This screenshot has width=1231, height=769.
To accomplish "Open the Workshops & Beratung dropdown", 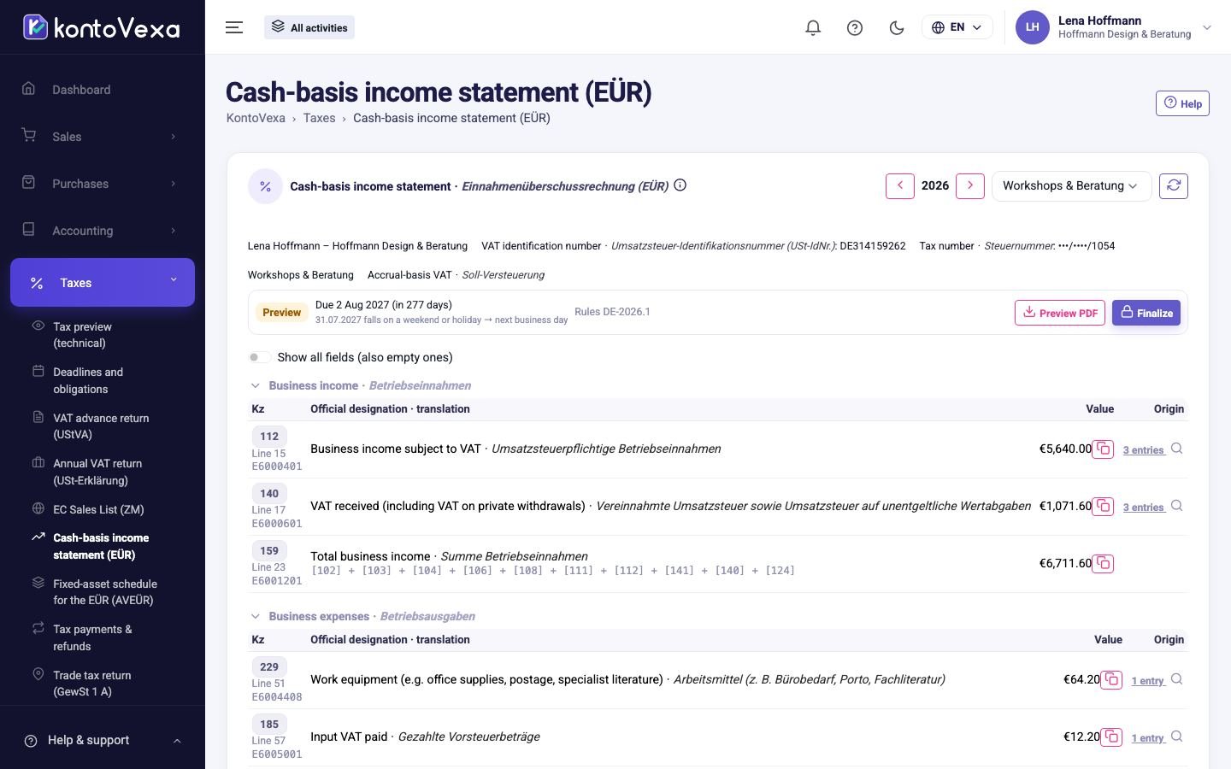I will click(x=1071, y=185).
